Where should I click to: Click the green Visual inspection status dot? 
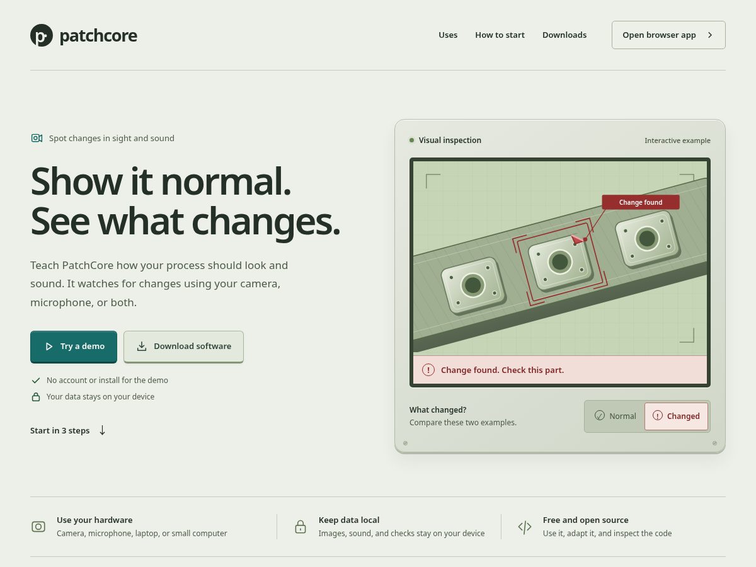(411, 140)
